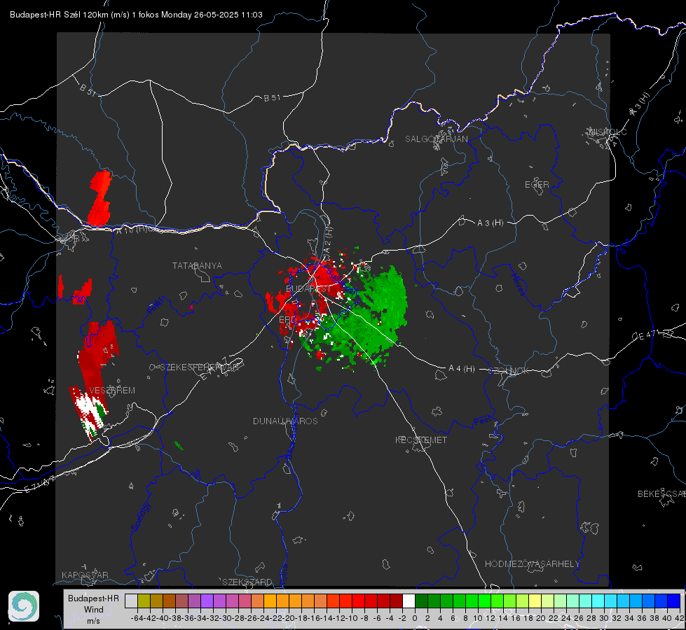Click the dark green swatch between 0 and 2
The height and width of the screenshot is (630, 686).
[421, 601]
